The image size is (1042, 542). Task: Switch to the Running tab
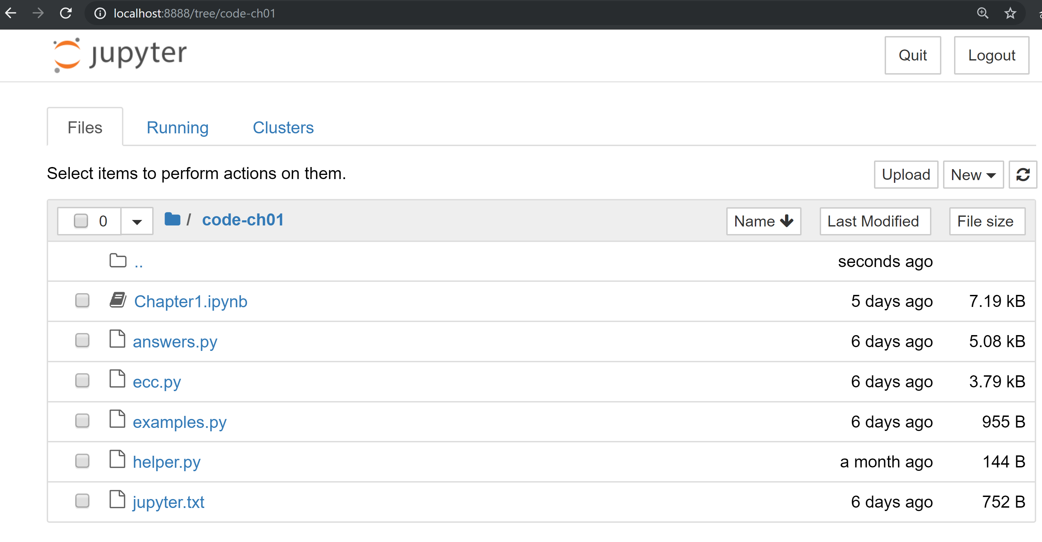click(x=177, y=128)
